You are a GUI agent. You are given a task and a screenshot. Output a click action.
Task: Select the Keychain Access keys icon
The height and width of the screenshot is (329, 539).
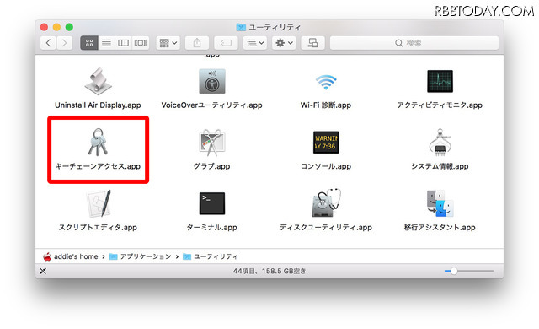(x=98, y=142)
